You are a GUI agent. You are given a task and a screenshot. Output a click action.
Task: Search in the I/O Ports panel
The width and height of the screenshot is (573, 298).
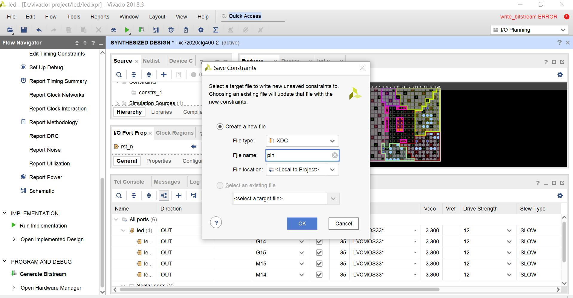click(x=119, y=196)
